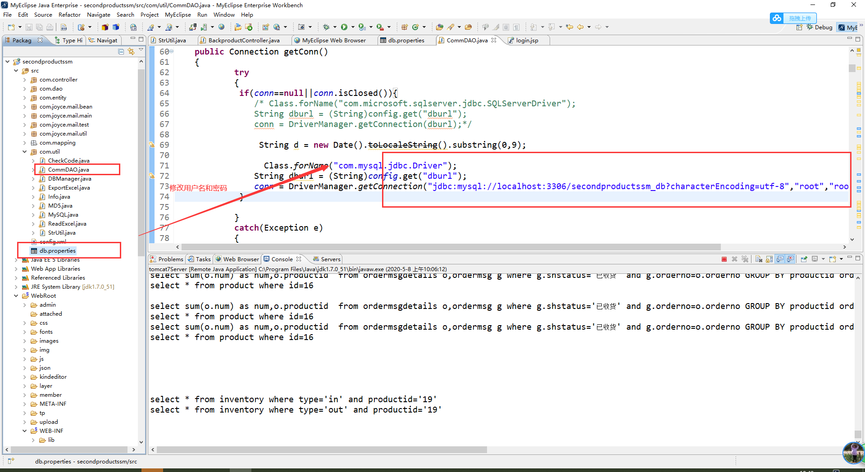Image resolution: width=865 pixels, height=472 pixels.
Task: Click the Search flashlight toolbar icon
Action: pos(451,27)
